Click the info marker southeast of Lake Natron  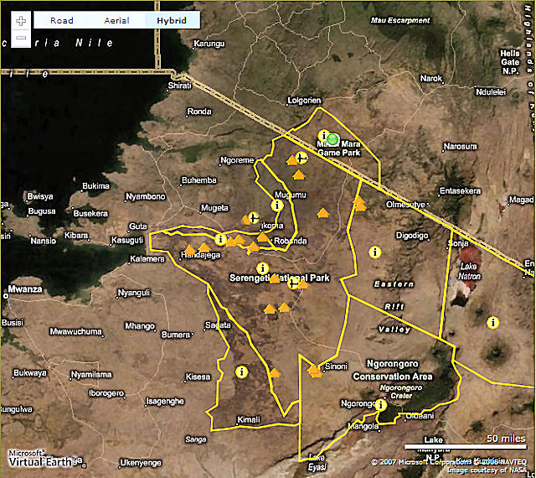(492, 322)
